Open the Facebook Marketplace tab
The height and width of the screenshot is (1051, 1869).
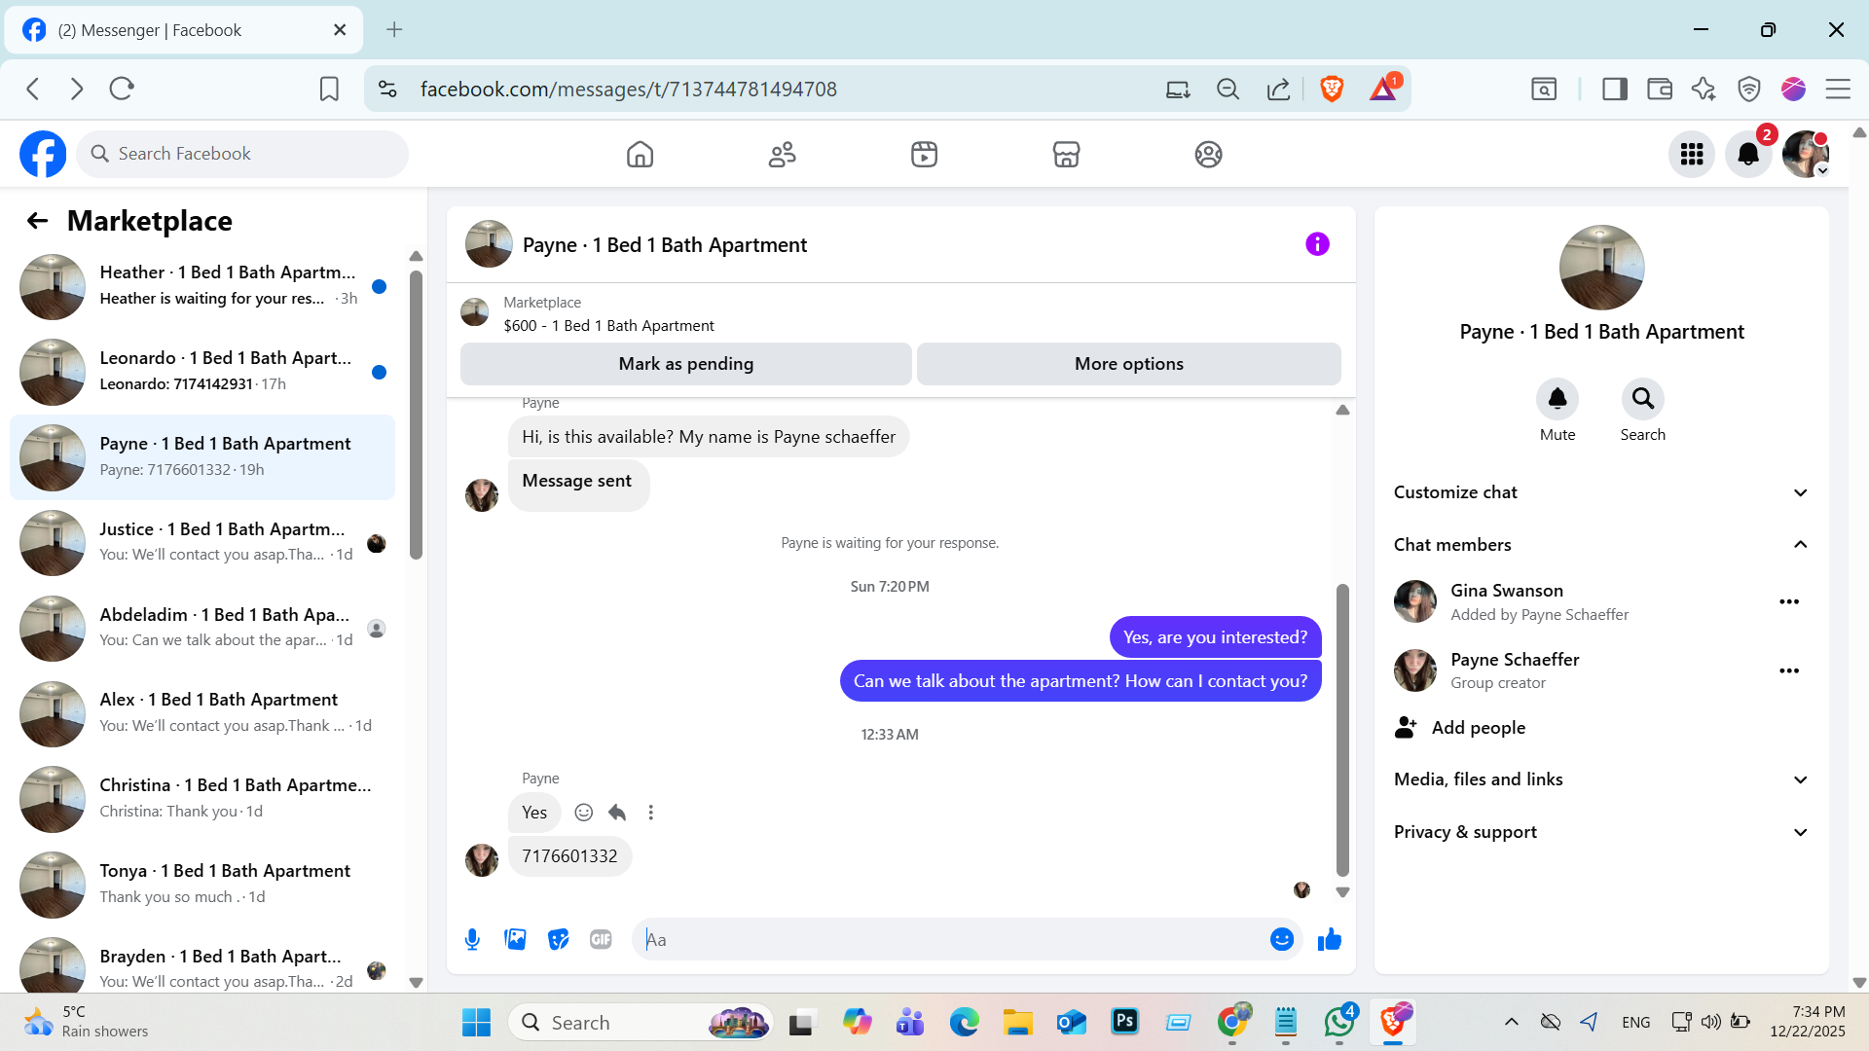click(x=1066, y=154)
